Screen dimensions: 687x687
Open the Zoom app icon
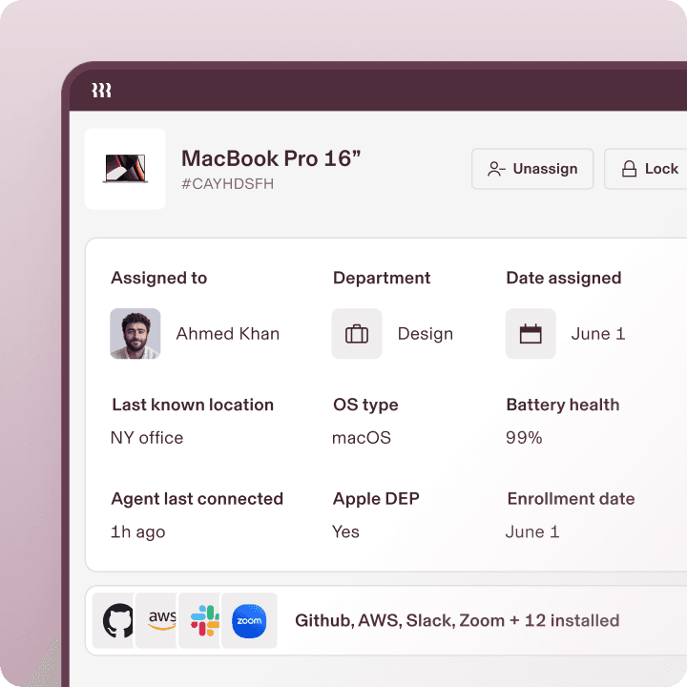pos(249,621)
